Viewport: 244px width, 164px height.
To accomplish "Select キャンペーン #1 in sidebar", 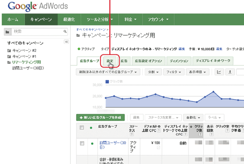I will (24, 56).
